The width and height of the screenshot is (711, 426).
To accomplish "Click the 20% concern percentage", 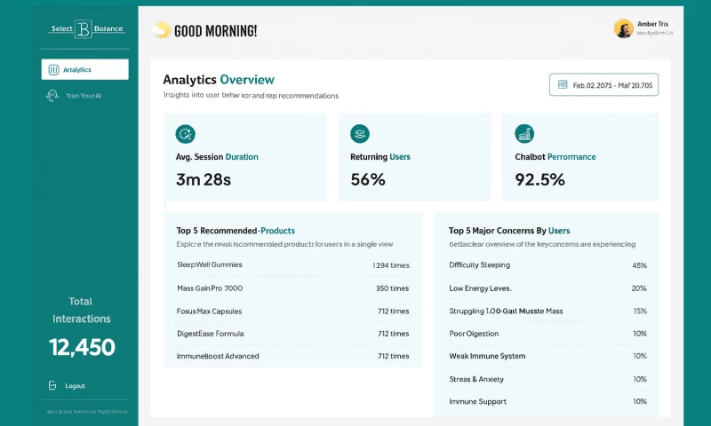I will click(639, 288).
